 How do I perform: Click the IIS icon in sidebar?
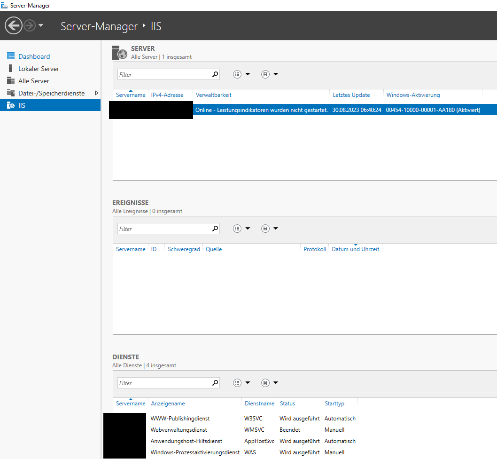click(x=10, y=105)
